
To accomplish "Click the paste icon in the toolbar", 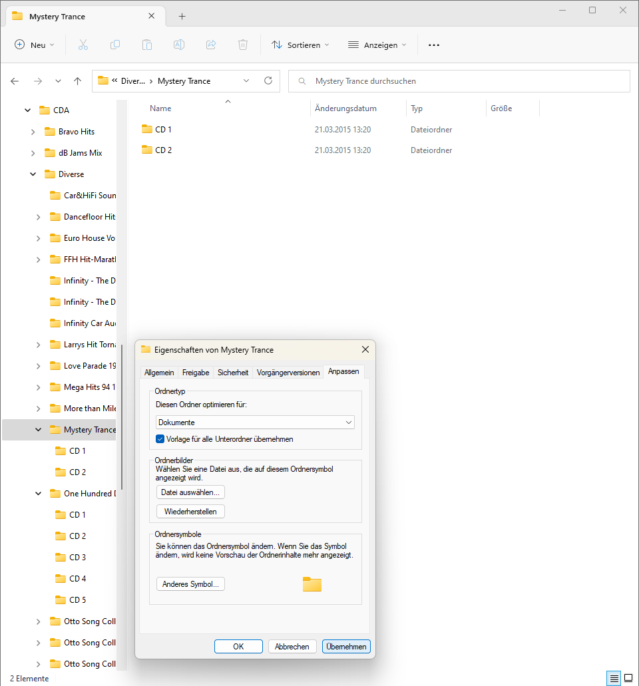I will (146, 45).
